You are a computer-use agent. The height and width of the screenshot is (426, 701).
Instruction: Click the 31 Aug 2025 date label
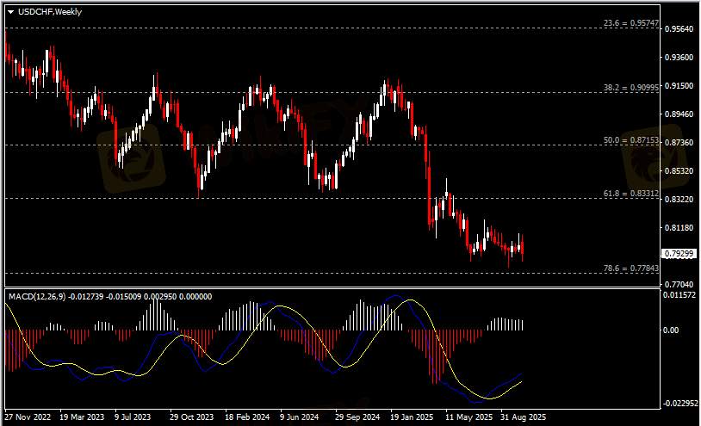click(523, 417)
